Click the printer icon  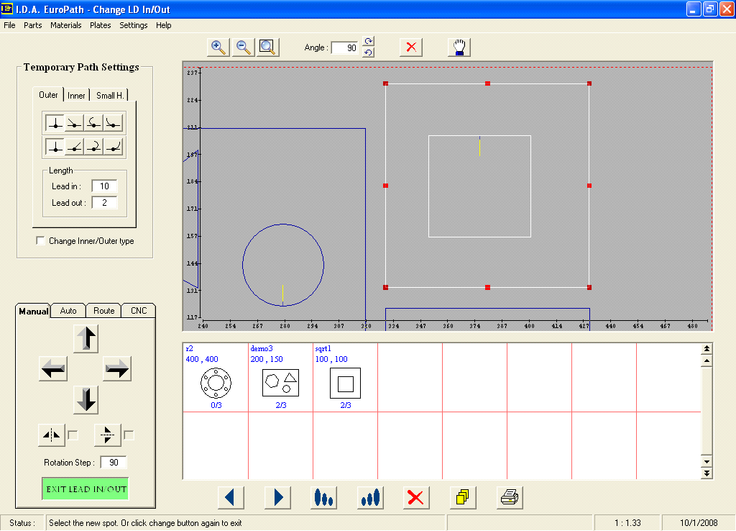[510, 497]
